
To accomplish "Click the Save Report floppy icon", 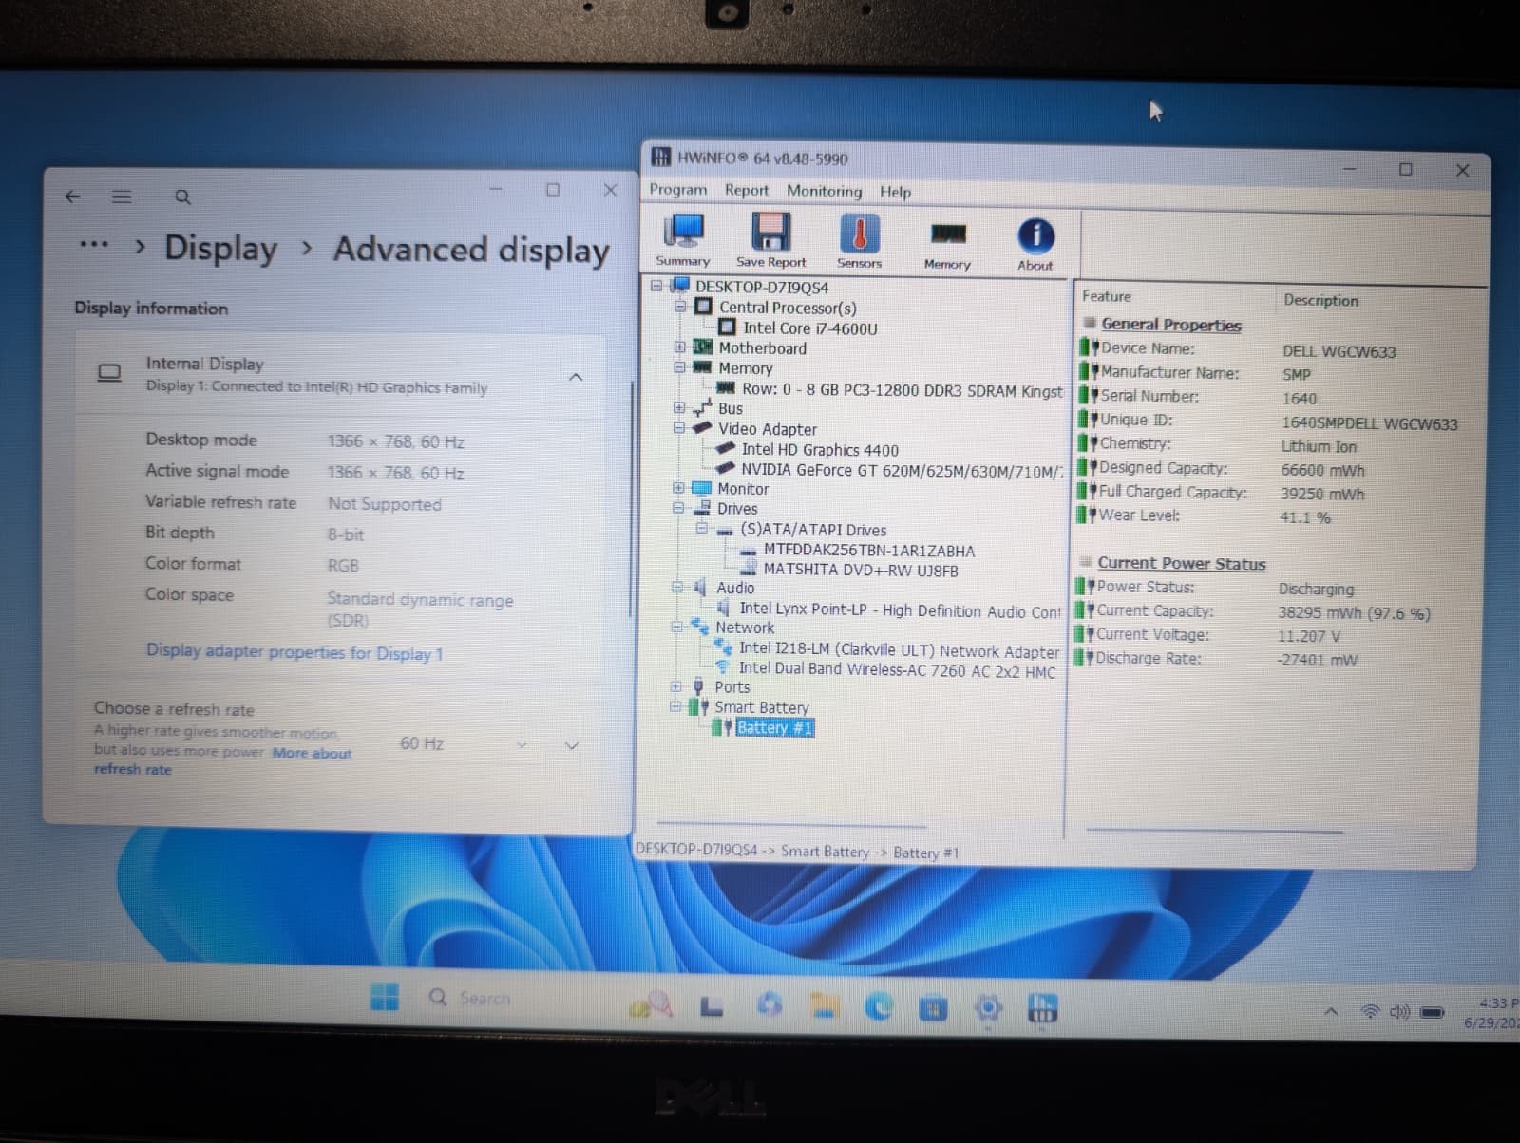I will click(x=770, y=239).
